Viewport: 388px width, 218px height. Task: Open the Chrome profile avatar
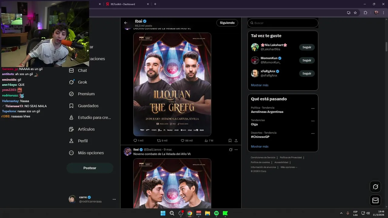tap(376, 13)
